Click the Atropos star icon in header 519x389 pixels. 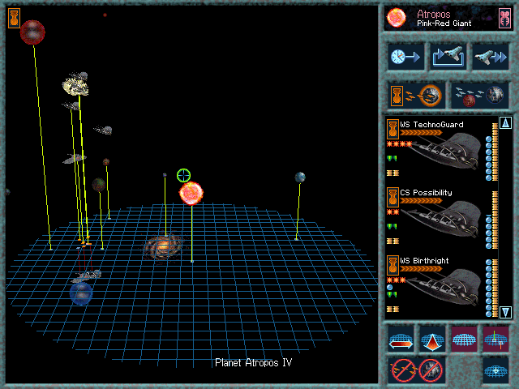click(x=397, y=18)
